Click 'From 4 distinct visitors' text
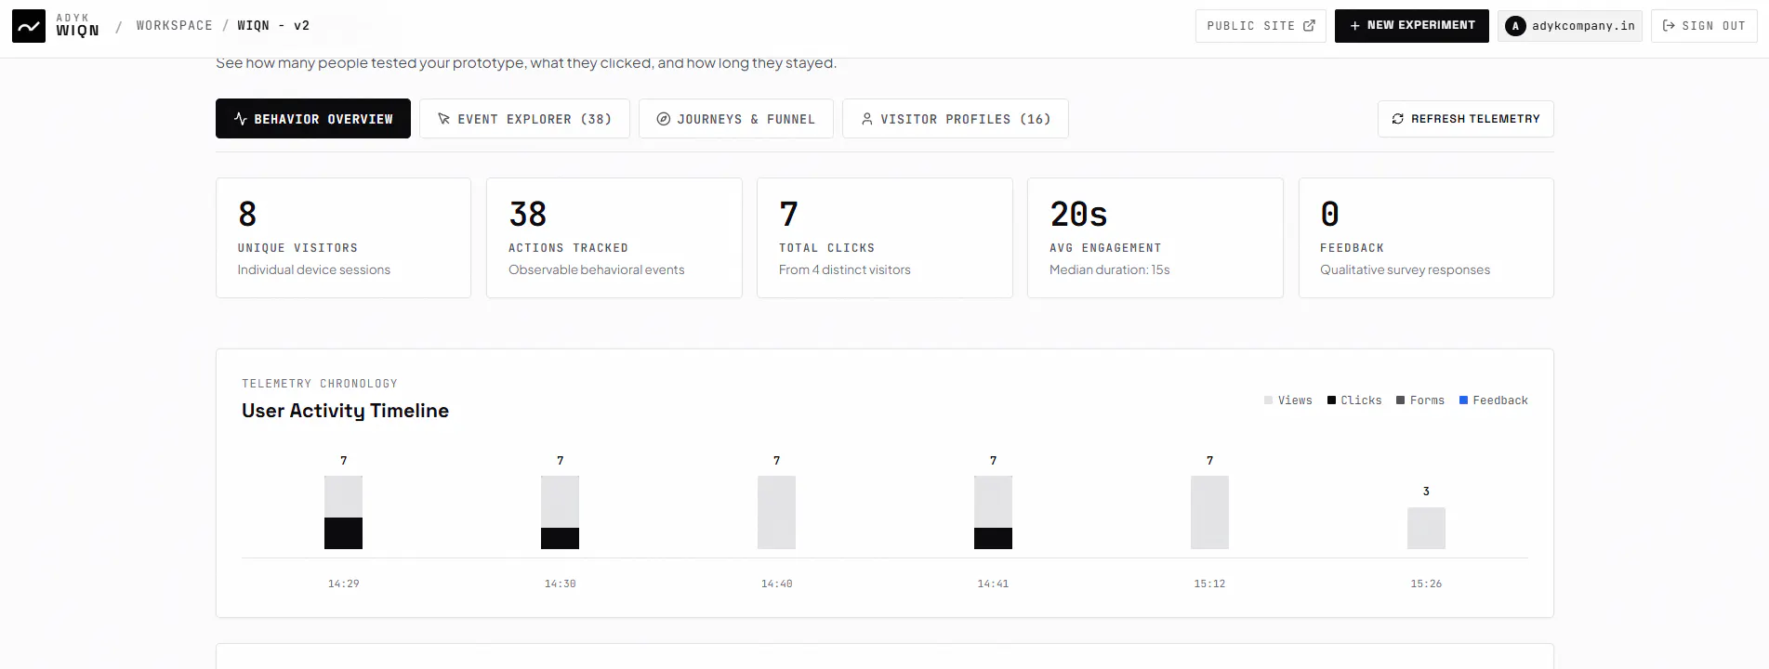This screenshot has width=1769, height=669. click(845, 270)
